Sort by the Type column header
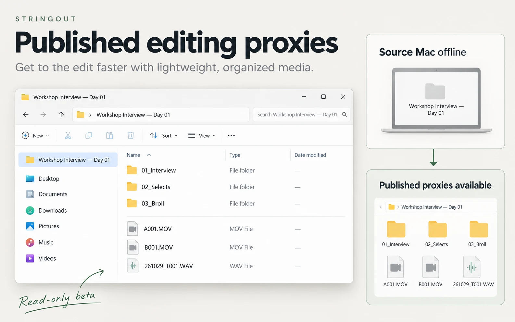This screenshot has height=322, width=515. click(x=235, y=155)
